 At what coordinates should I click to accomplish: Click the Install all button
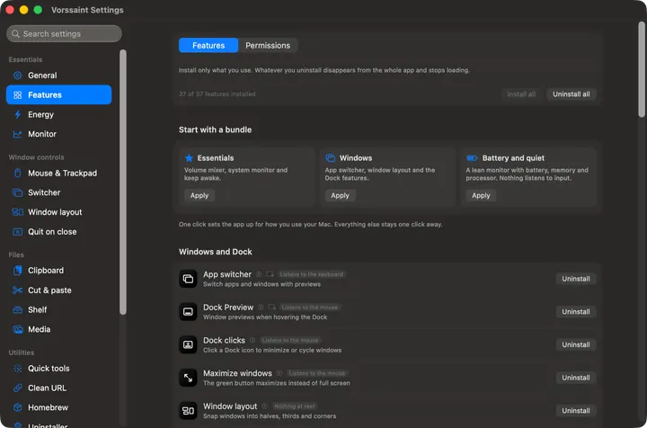[x=521, y=94]
